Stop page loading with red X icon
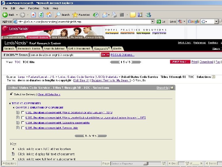The height and width of the screenshot is (167, 222). [33, 15]
